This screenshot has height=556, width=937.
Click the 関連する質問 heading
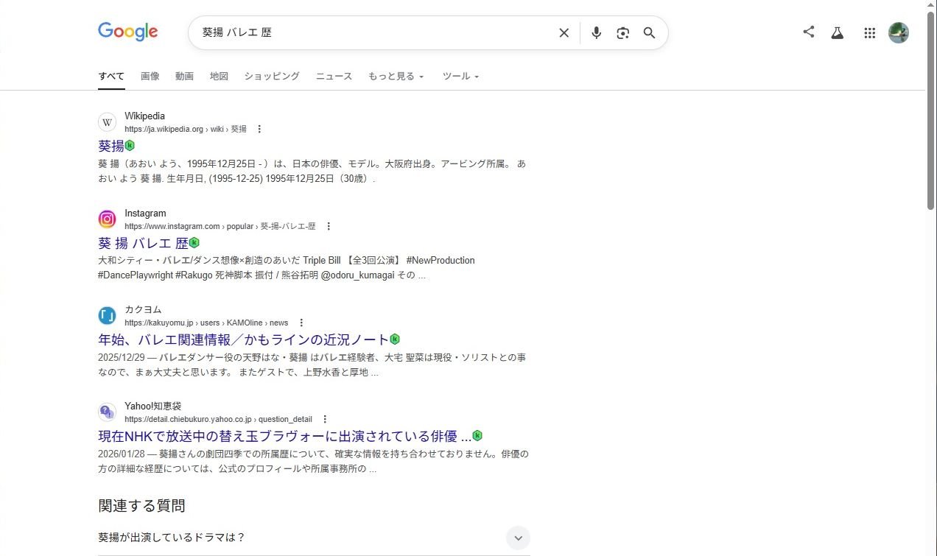[x=141, y=505]
